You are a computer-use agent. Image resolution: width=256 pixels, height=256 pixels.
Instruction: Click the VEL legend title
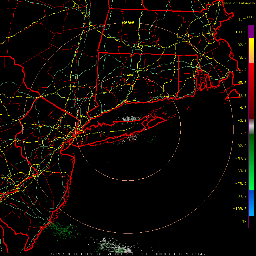[x=250, y=17]
